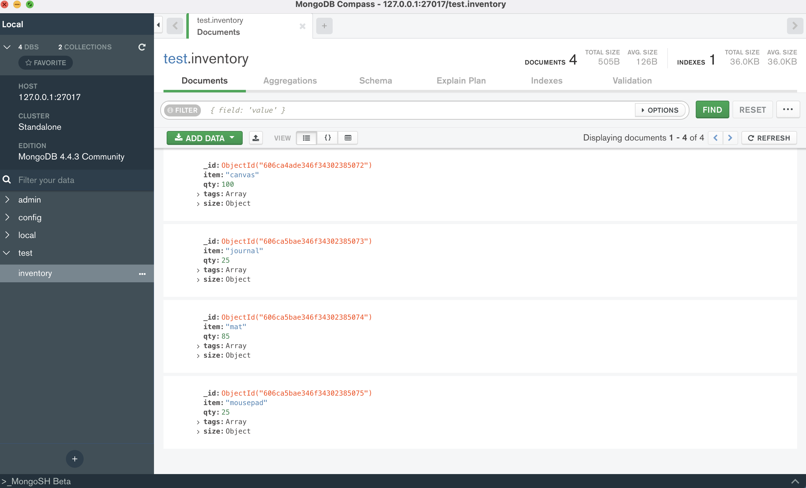806x488 pixels.
Task: Switch to the Aggregations tab
Action: click(x=290, y=81)
